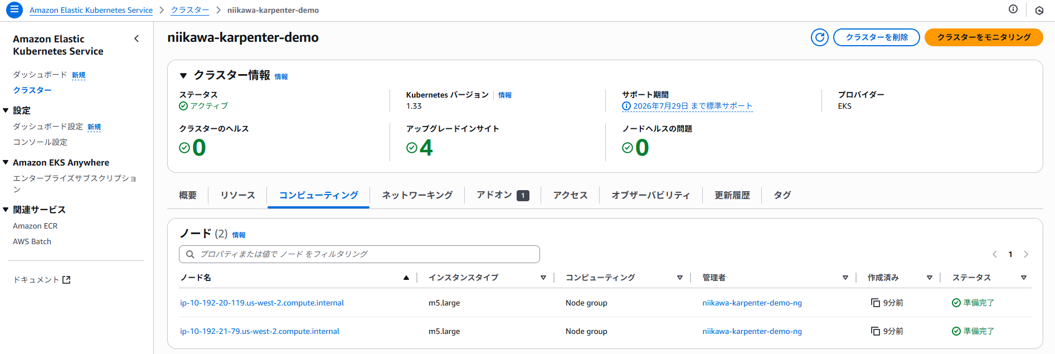Screen dimensions: 1055x354
Task: Open node ip-10-192-21-79.us-west-2.compute.internal
Action: point(260,331)
